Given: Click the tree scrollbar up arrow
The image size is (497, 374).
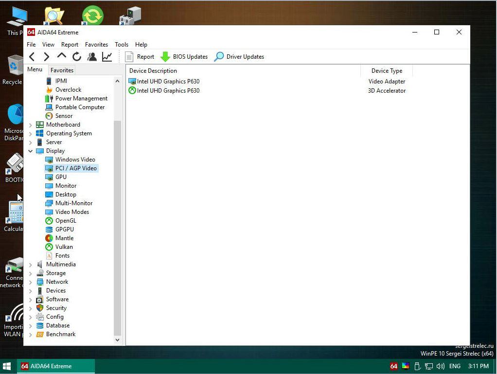Looking at the screenshot, I should (117, 81).
